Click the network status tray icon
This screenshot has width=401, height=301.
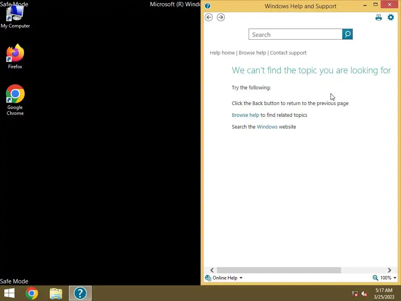click(x=354, y=294)
